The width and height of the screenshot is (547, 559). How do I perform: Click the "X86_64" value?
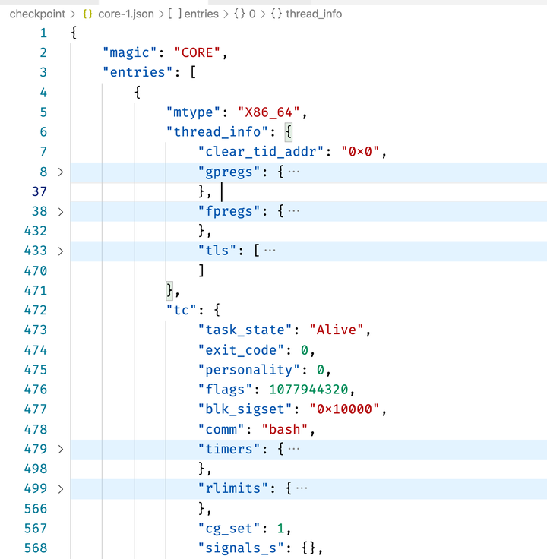point(269,112)
